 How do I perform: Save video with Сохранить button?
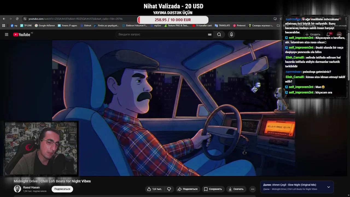click(x=213, y=189)
